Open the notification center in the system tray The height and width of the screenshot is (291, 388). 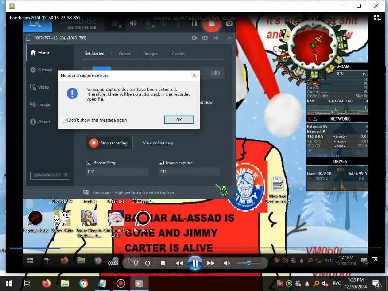(376, 283)
